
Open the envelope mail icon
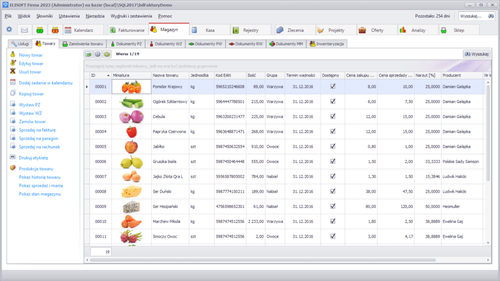click(x=24, y=30)
